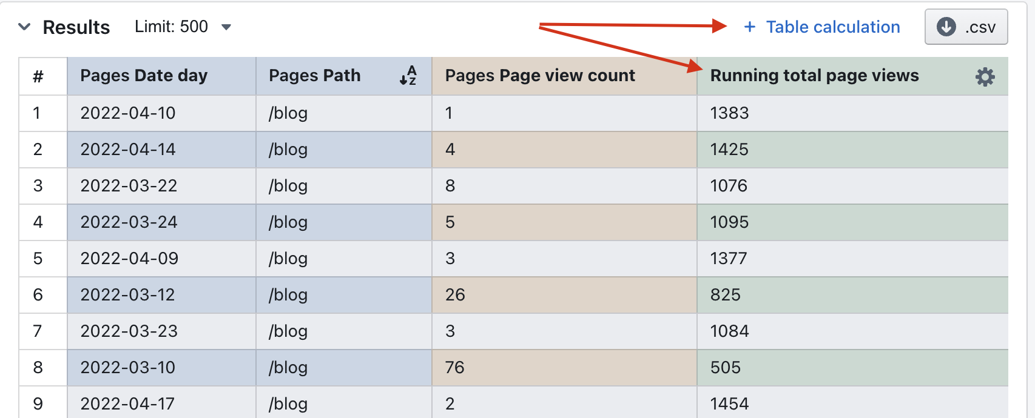Click the page view count cell showing 76

[455, 368]
